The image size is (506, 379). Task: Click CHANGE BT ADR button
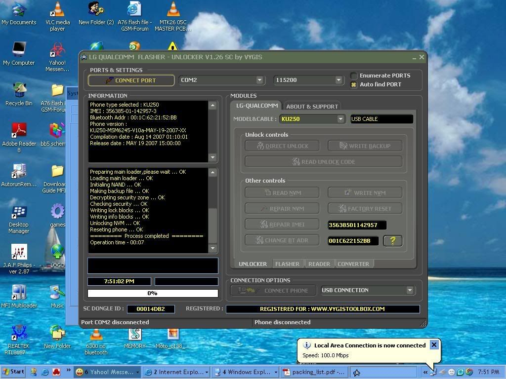coord(282,240)
